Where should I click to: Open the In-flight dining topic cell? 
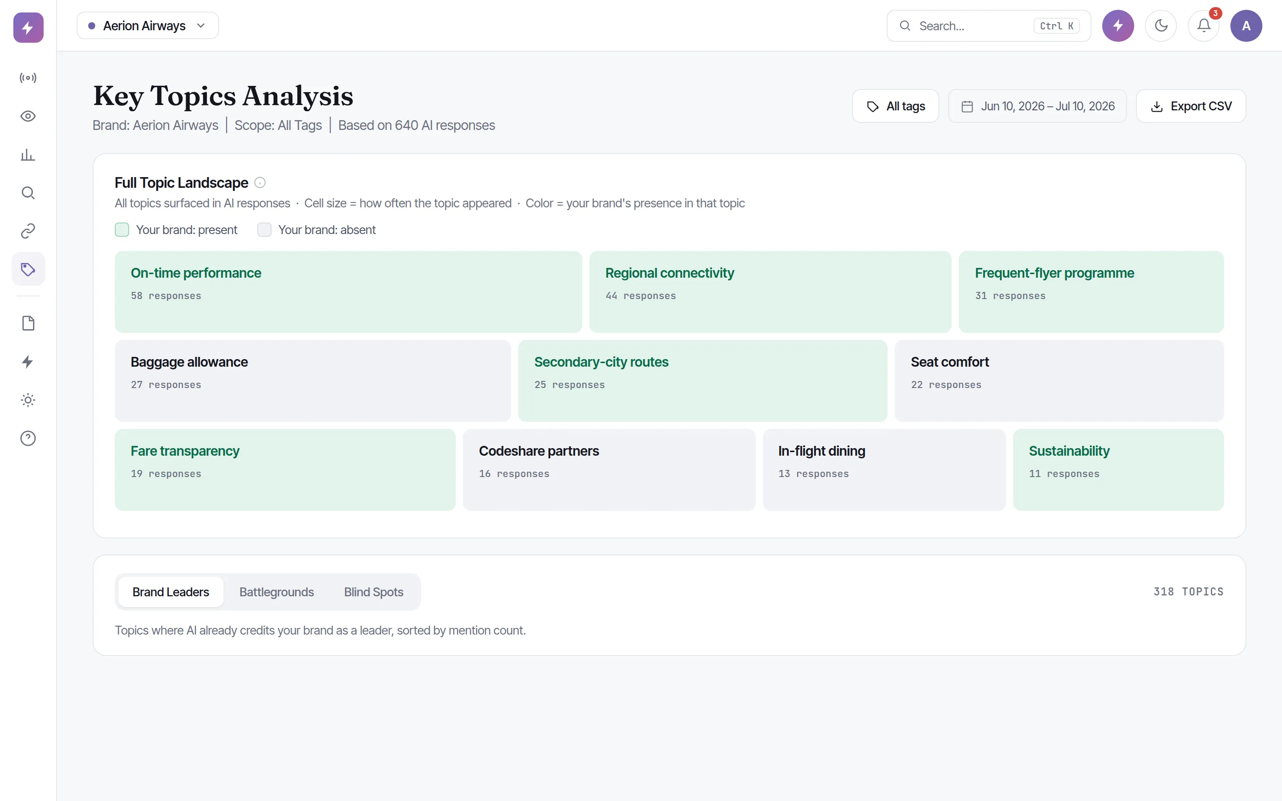[884, 470]
